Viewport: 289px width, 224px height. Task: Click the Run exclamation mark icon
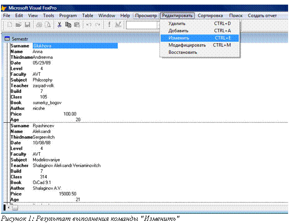click(109, 24)
